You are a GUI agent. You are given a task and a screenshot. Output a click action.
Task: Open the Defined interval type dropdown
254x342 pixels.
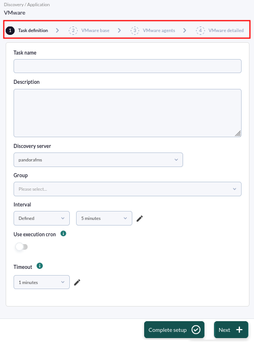pyautogui.click(x=42, y=218)
